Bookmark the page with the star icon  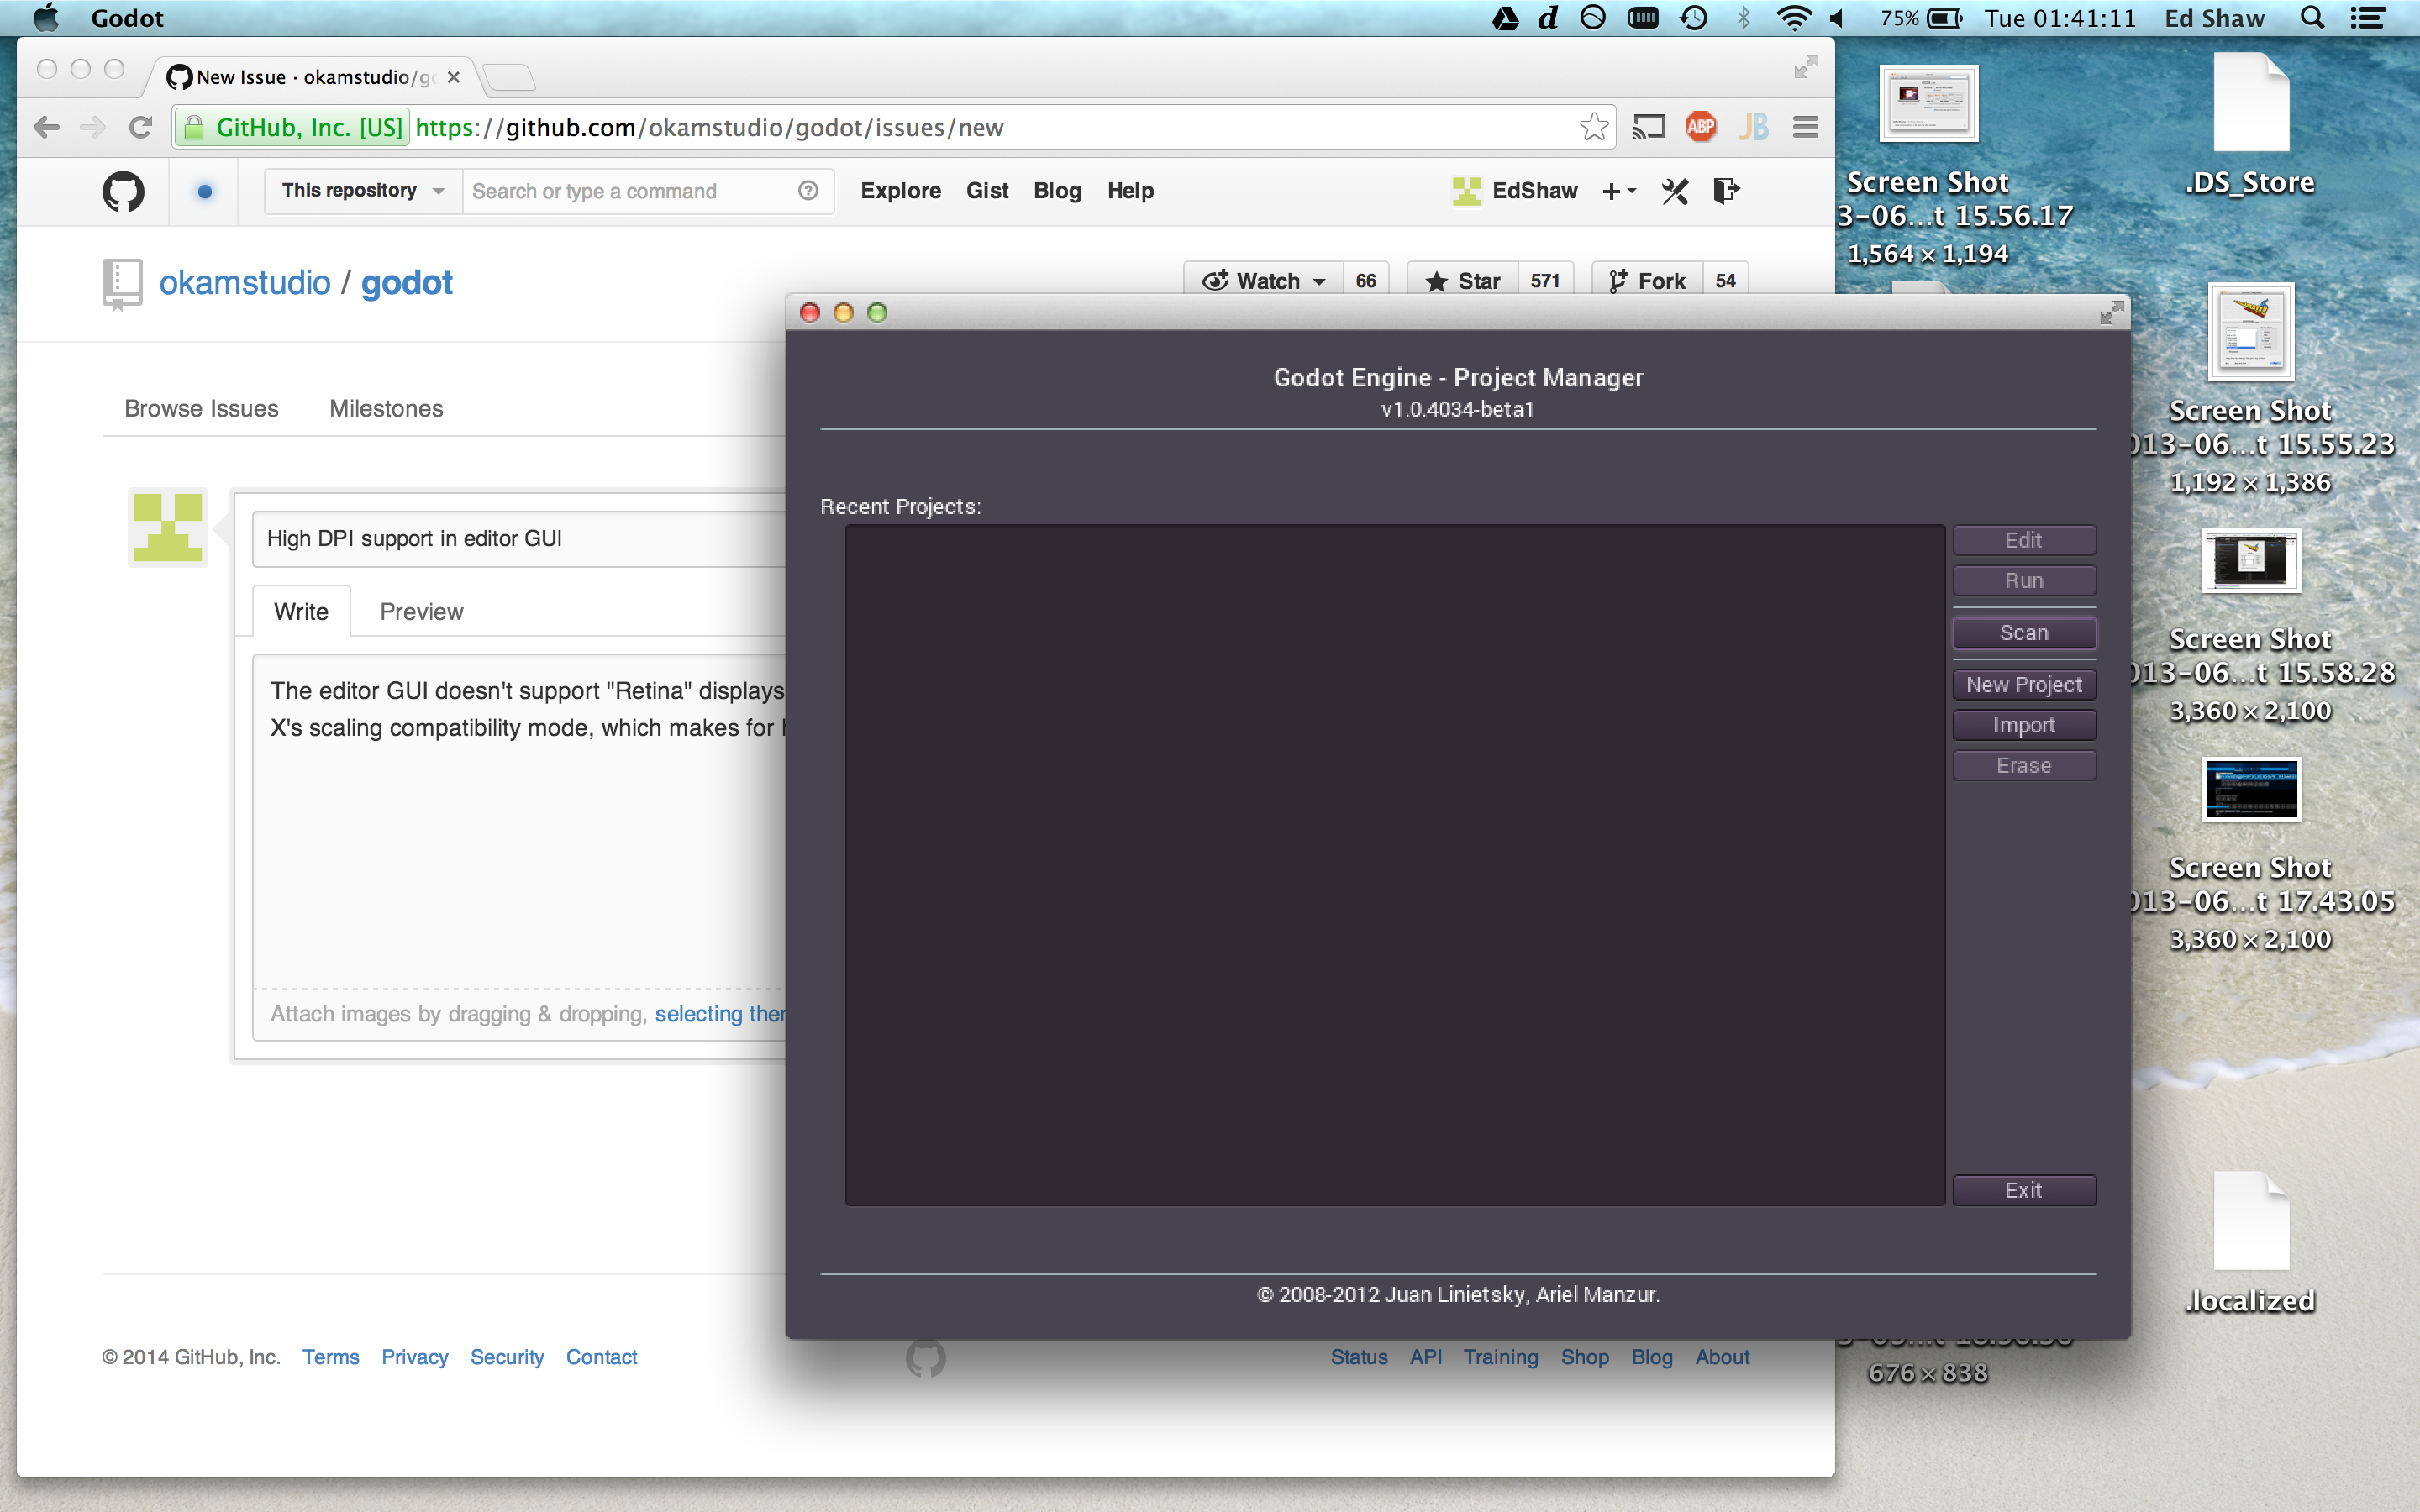[1594, 127]
